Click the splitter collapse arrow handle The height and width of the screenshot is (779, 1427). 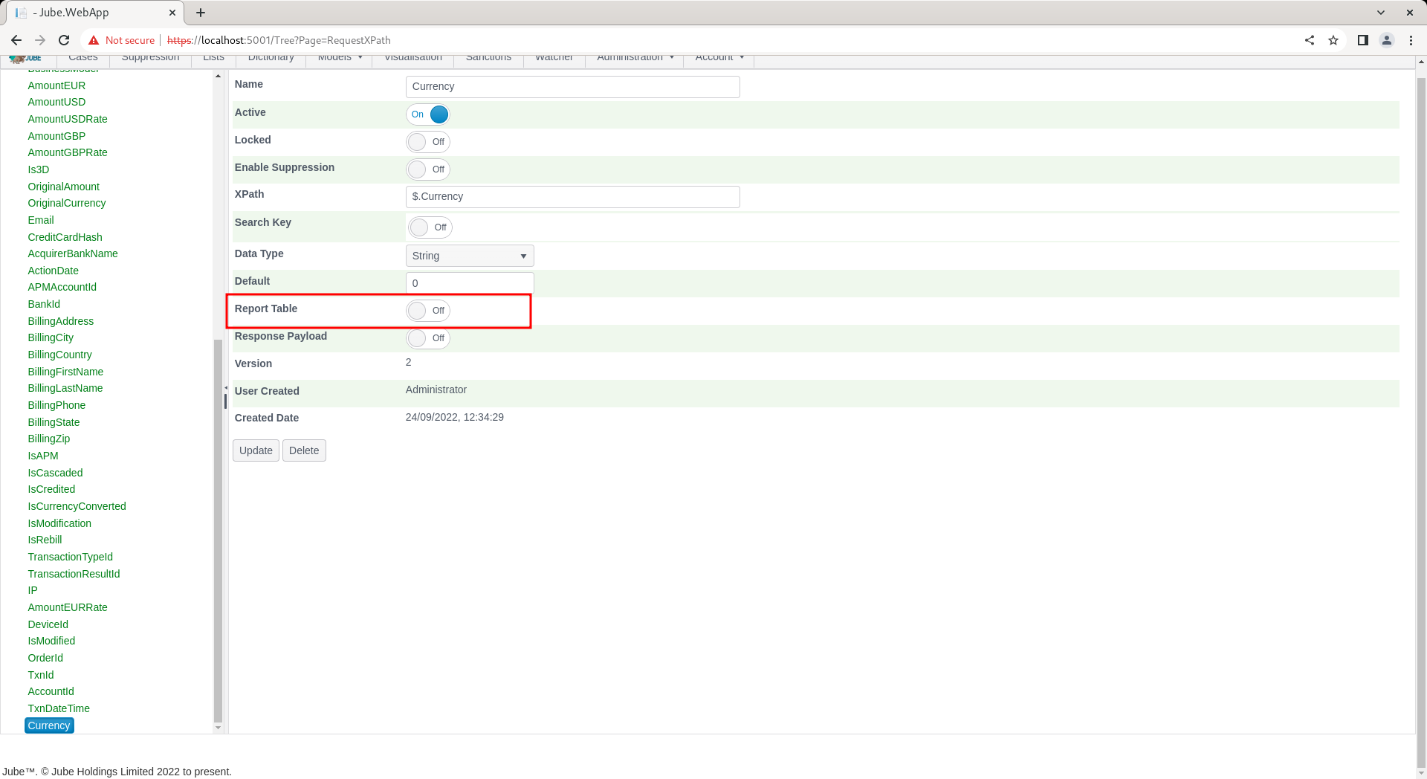coord(225,388)
